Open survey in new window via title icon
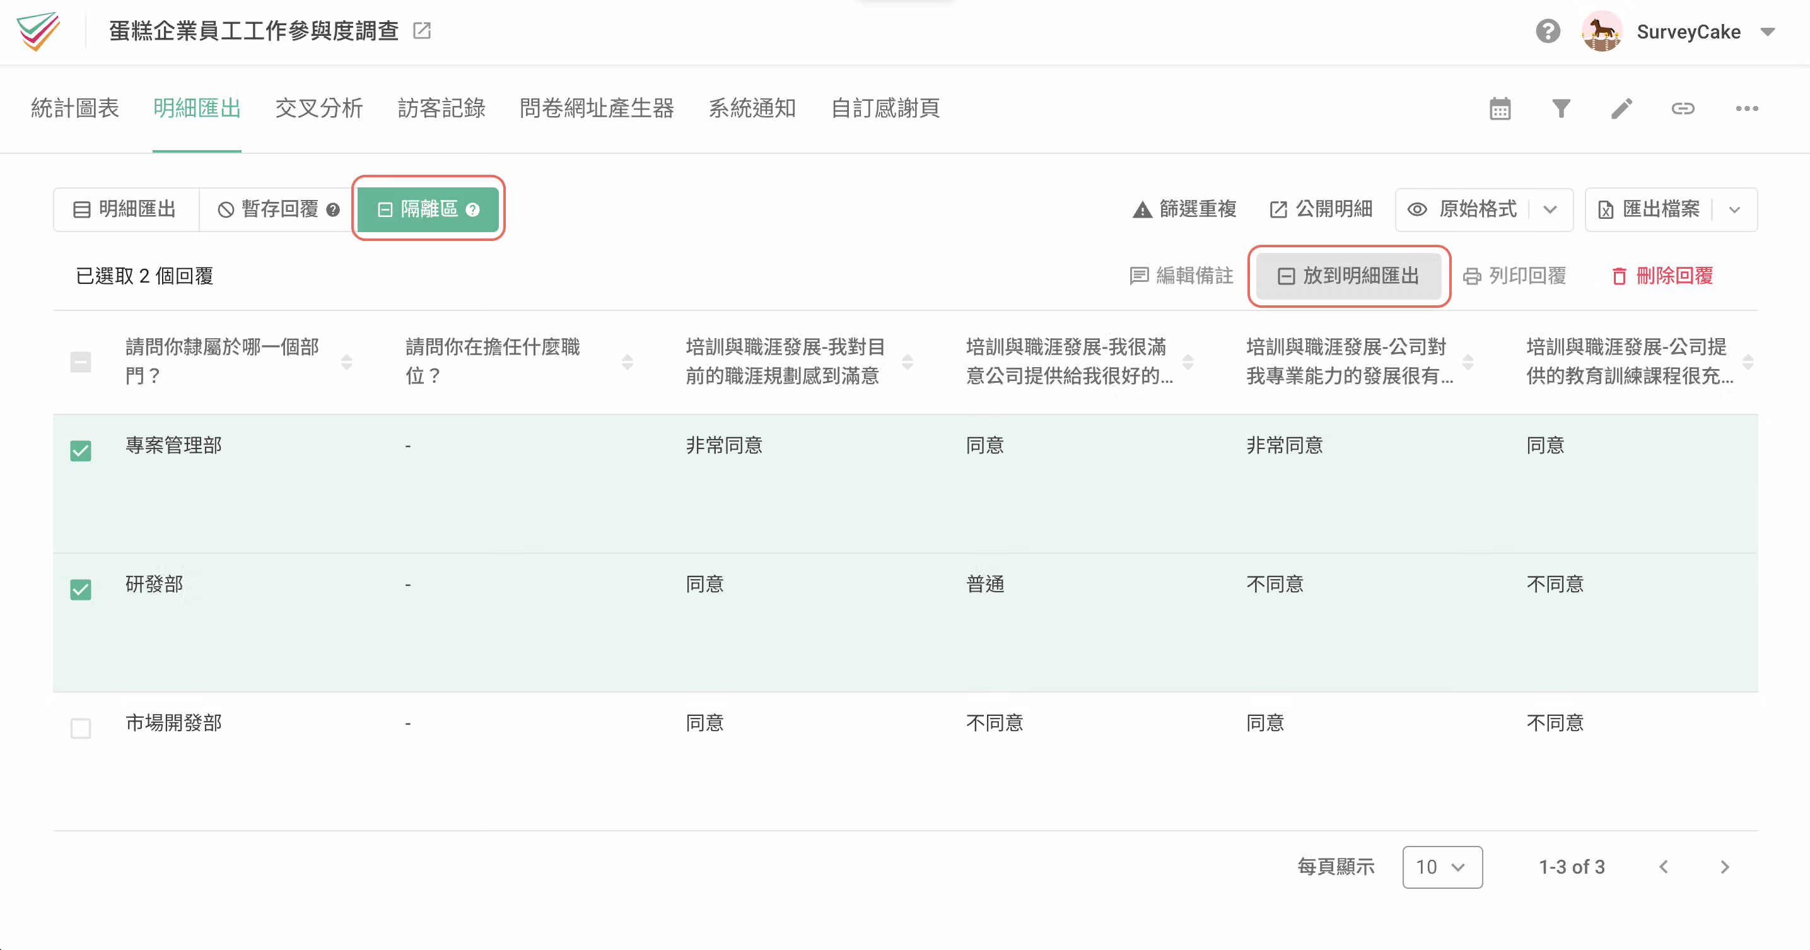Viewport: 1810px width, 950px height. (421, 30)
